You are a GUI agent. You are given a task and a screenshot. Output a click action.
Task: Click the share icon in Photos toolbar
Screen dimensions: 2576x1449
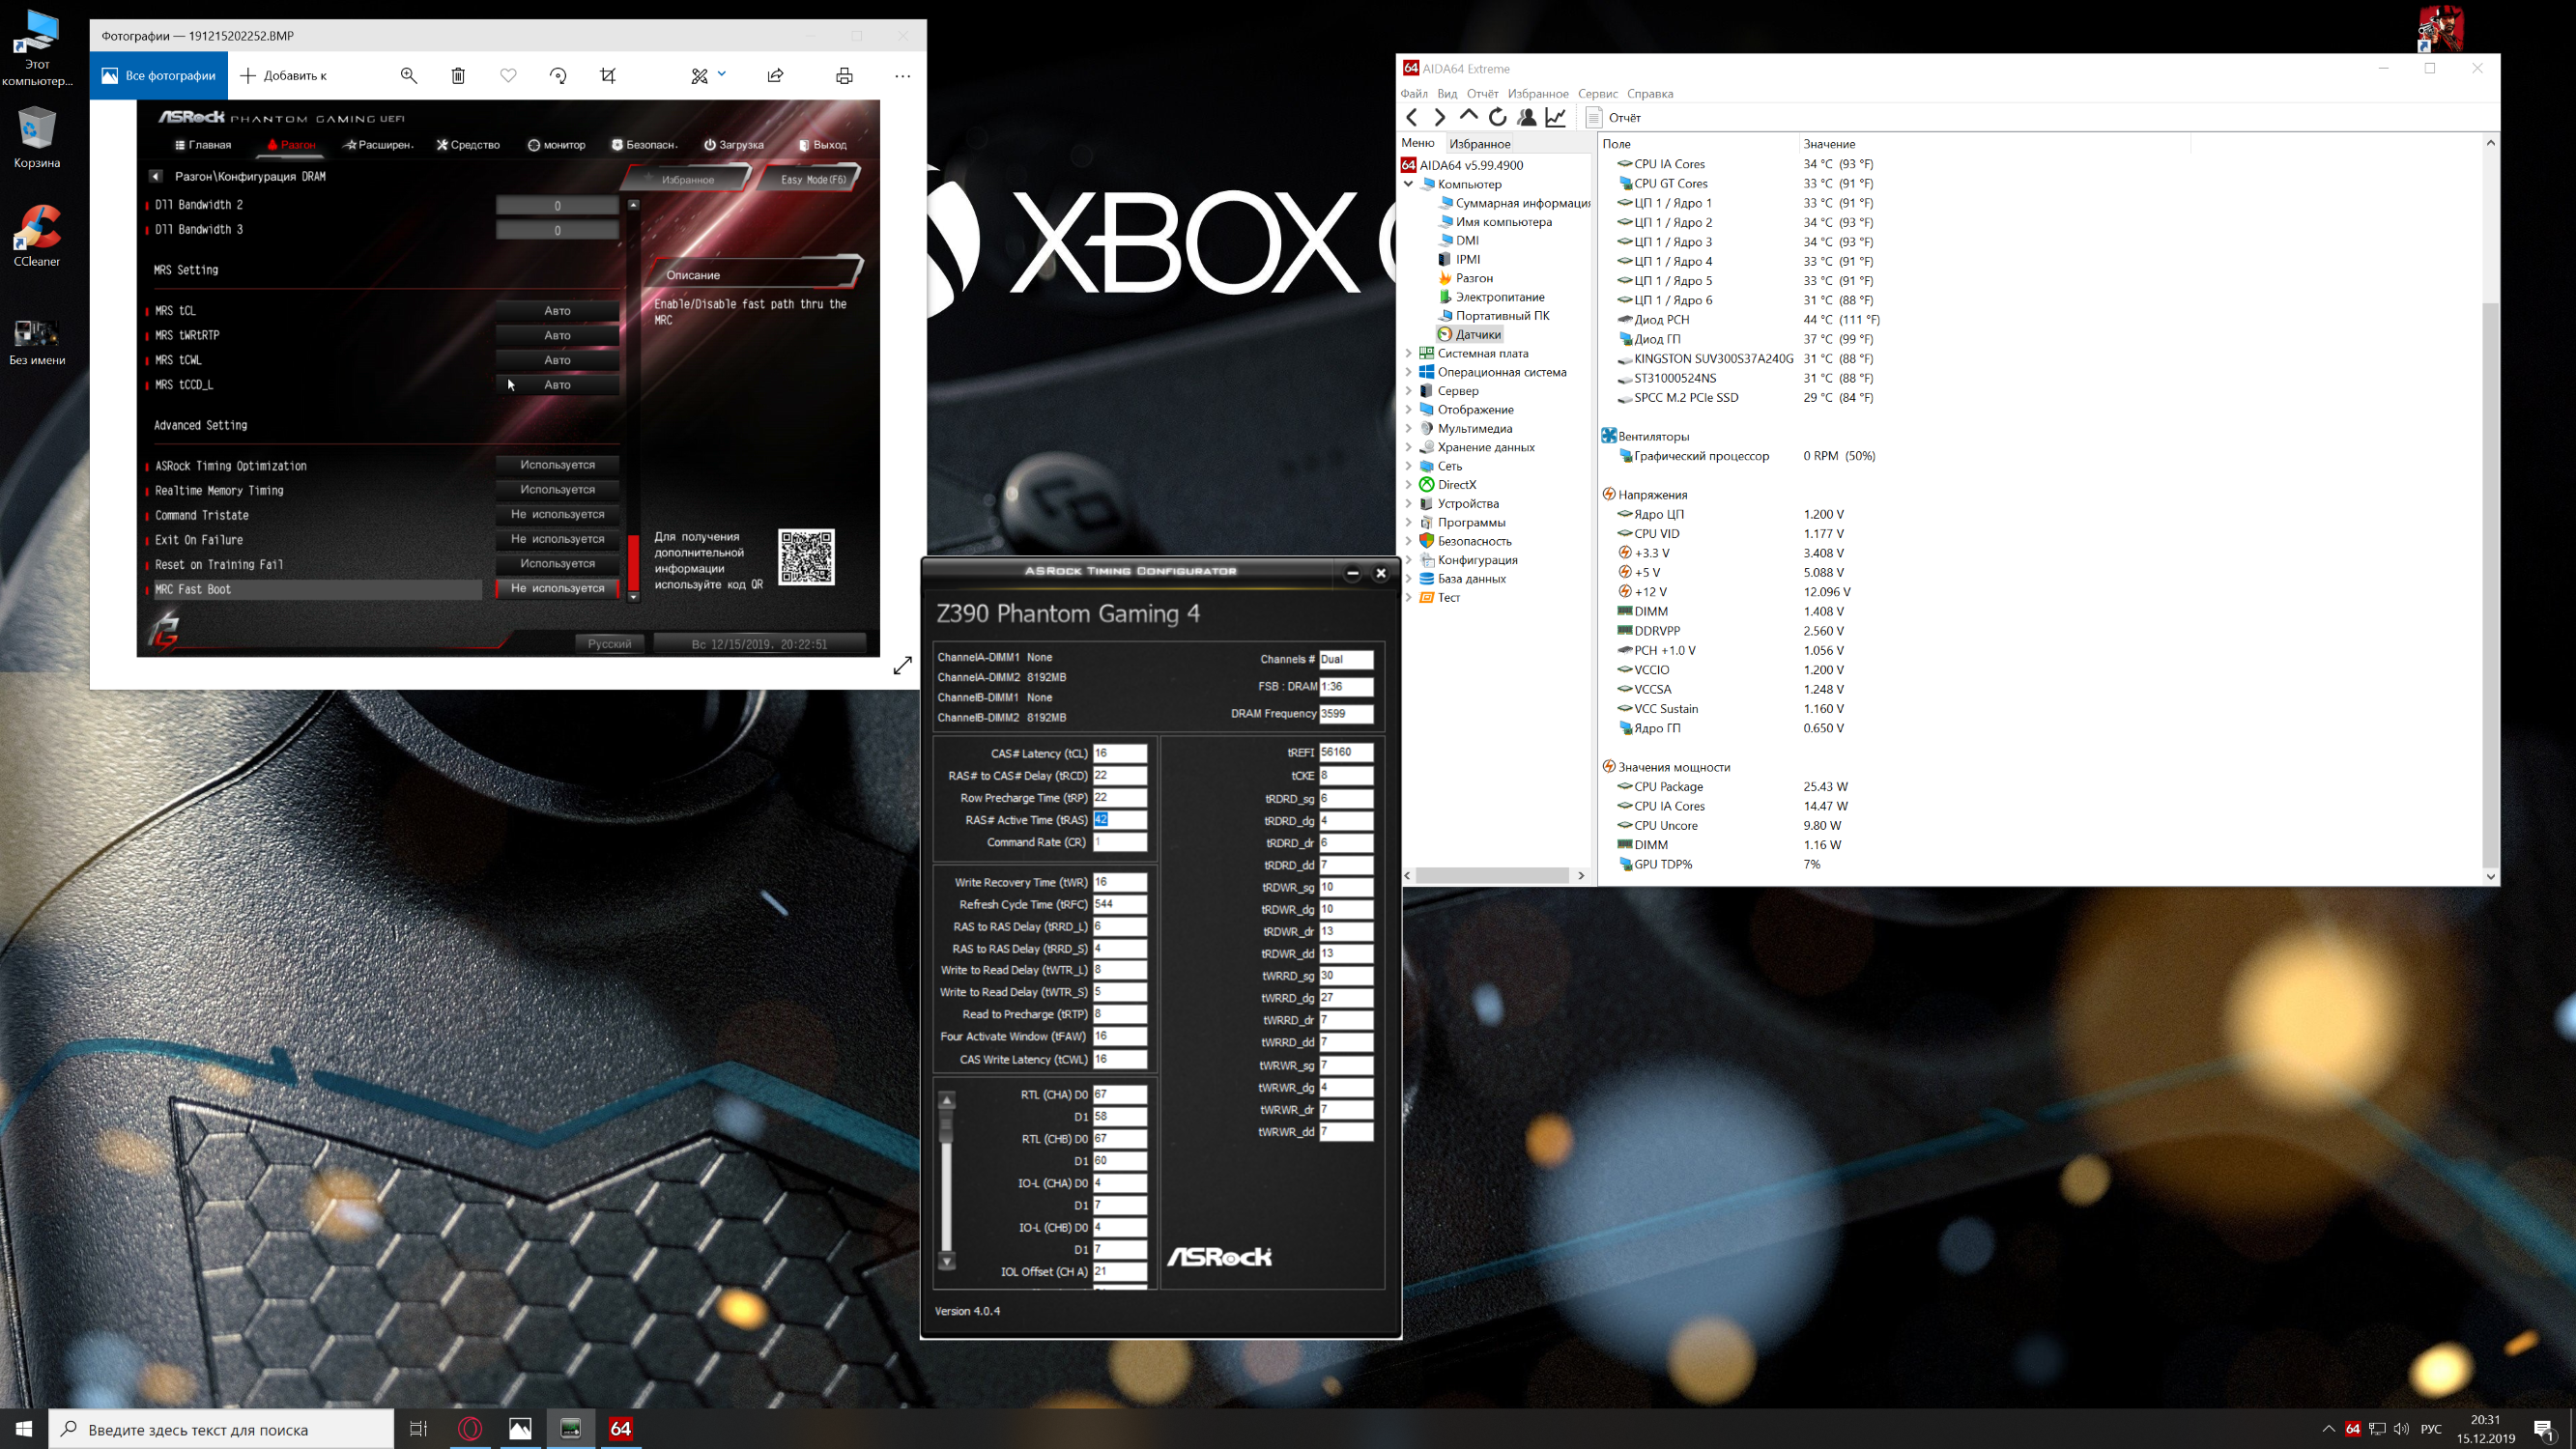[x=775, y=76]
